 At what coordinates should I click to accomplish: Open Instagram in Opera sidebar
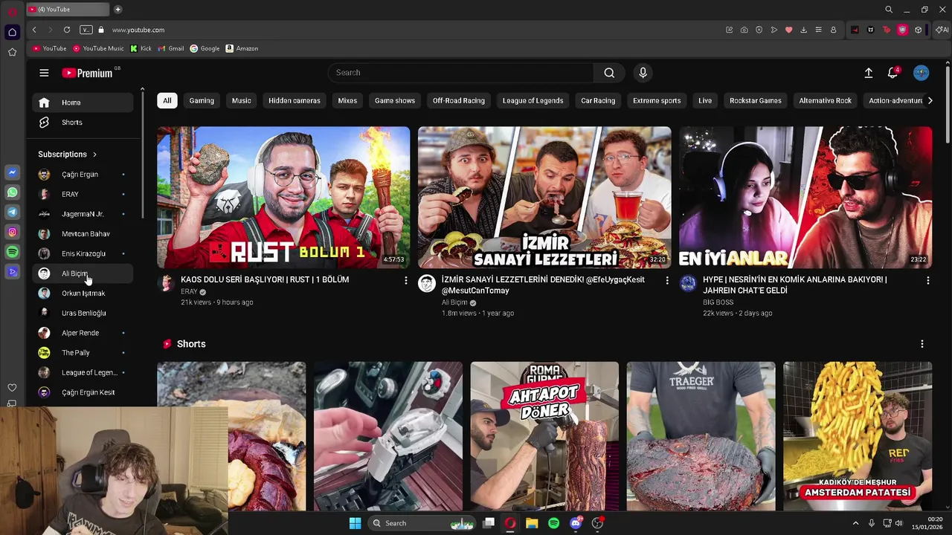click(x=12, y=233)
